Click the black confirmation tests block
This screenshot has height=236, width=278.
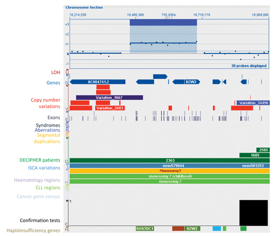pos(254,213)
